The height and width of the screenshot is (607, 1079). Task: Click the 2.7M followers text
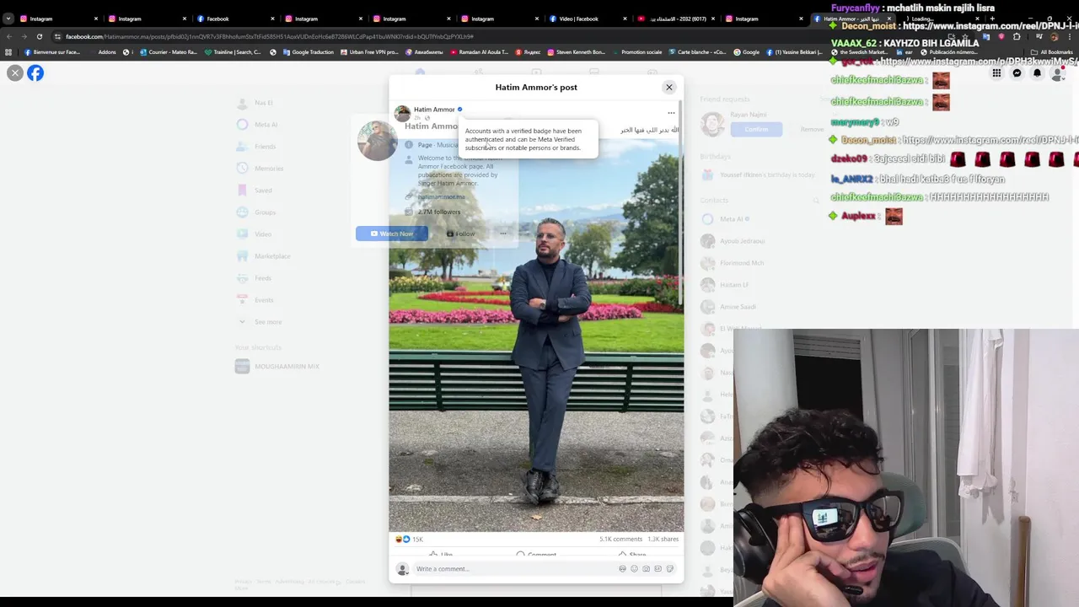coord(439,212)
